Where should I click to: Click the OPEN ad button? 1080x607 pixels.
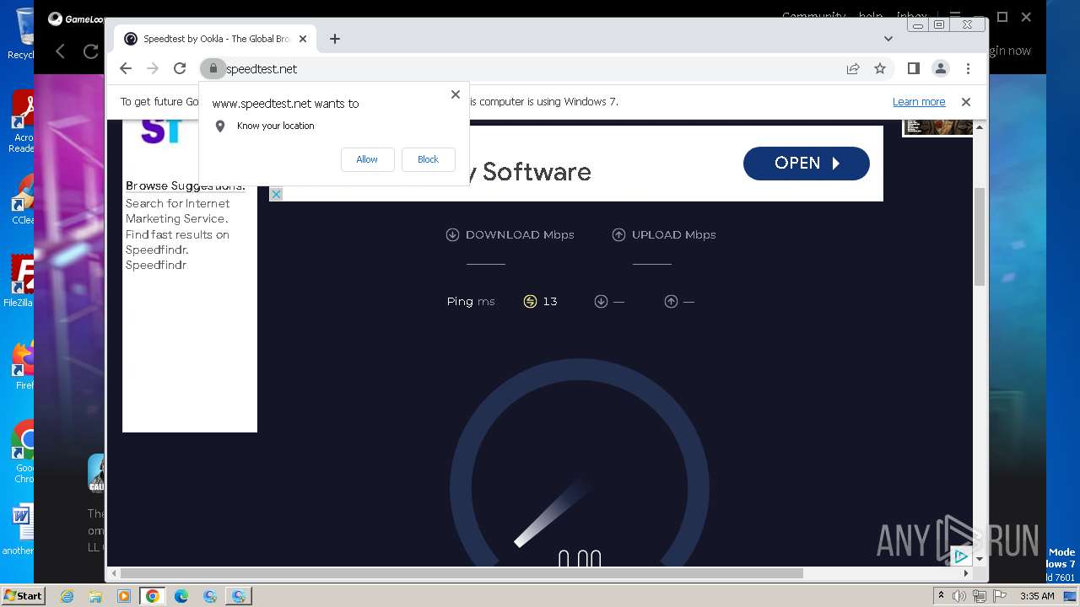pos(806,164)
